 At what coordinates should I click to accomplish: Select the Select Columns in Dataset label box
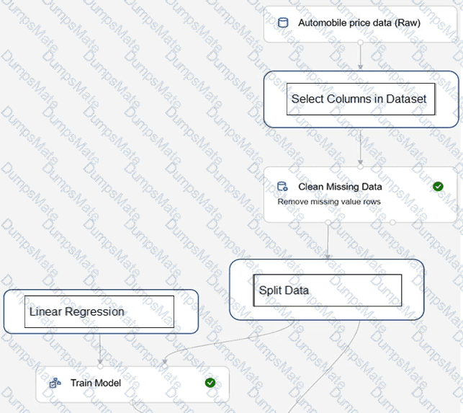359,99
